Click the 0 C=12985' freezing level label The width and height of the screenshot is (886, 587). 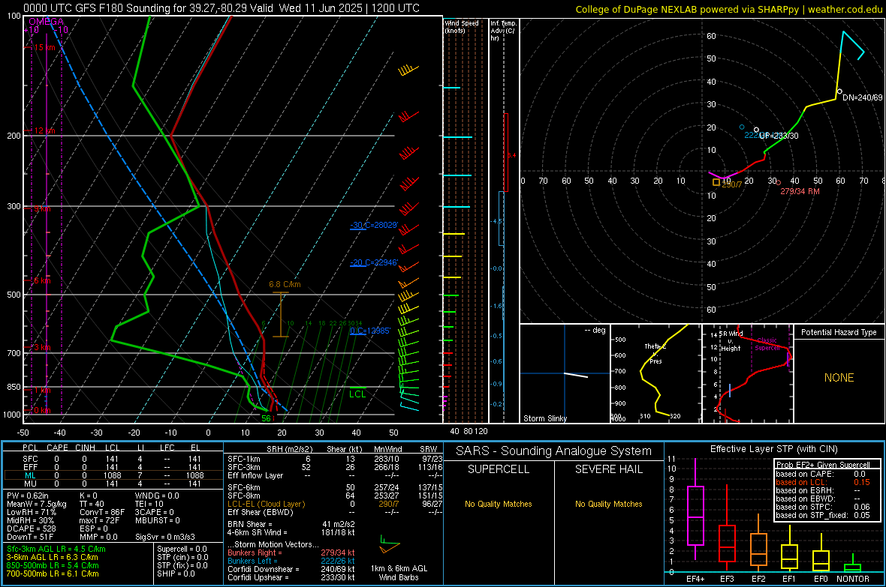(x=370, y=330)
